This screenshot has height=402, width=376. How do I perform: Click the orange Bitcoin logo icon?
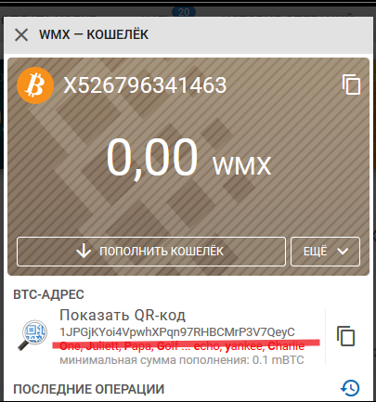pyautogui.click(x=35, y=85)
